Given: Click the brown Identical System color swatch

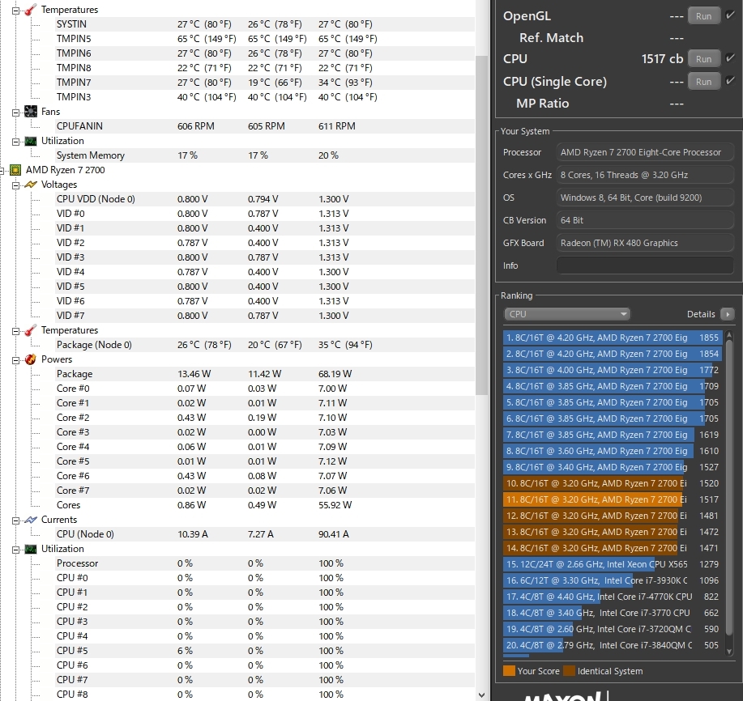Looking at the screenshot, I should (569, 671).
